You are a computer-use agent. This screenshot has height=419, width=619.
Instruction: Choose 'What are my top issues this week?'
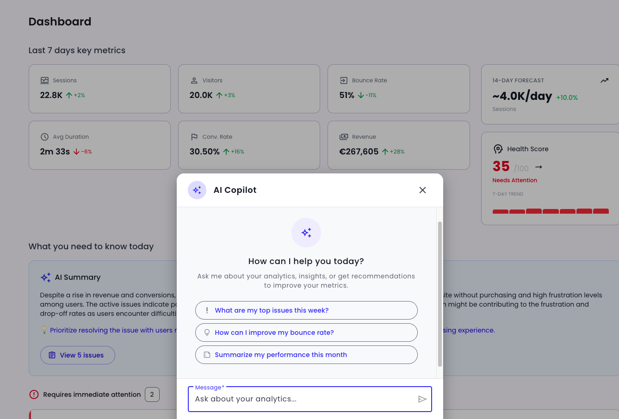(x=306, y=310)
